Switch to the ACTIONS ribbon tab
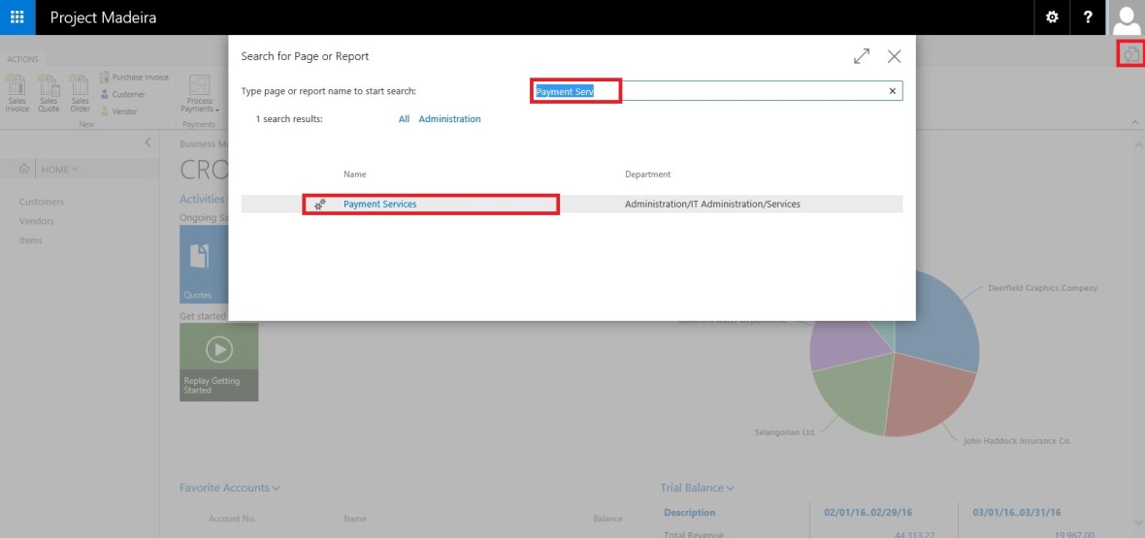The width and height of the screenshot is (1145, 538). (22, 59)
